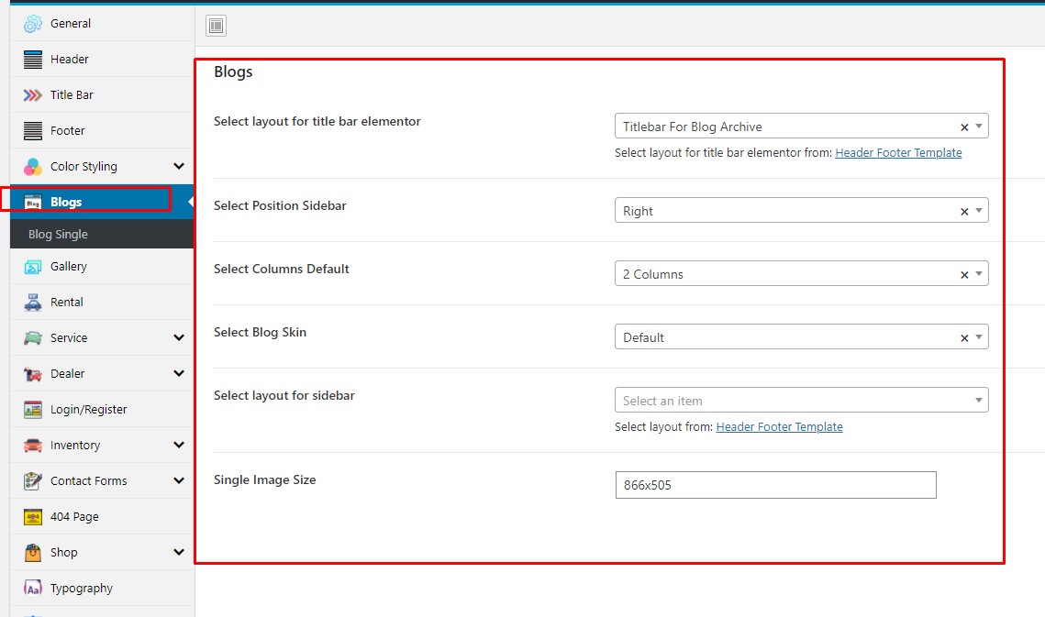Click the Header section icon
Viewport: 1045px width, 617px height.
[x=33, y=60]
